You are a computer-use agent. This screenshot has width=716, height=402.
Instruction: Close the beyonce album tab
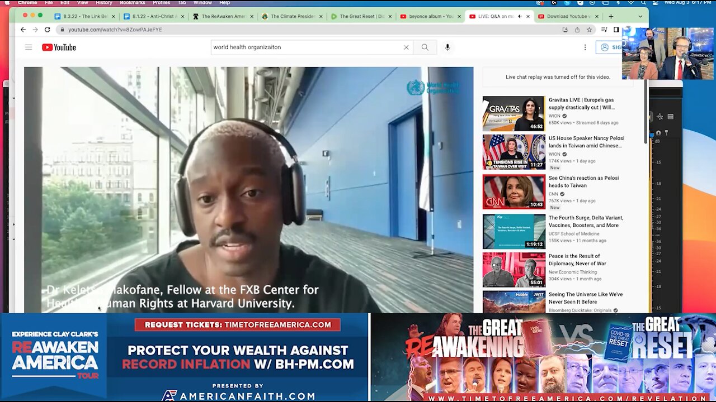click(459, 16)
